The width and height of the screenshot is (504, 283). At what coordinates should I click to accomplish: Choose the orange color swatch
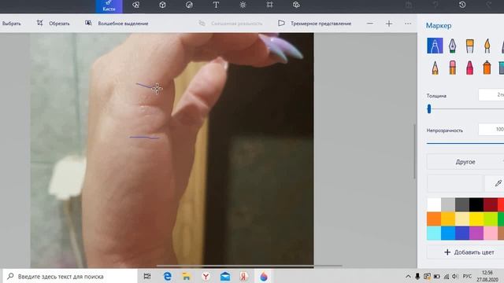coord(434,219)
